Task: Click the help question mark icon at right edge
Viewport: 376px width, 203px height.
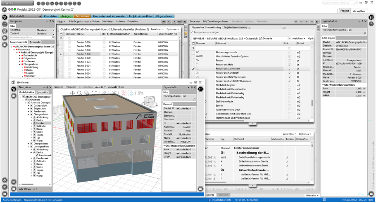Action: 371,24
